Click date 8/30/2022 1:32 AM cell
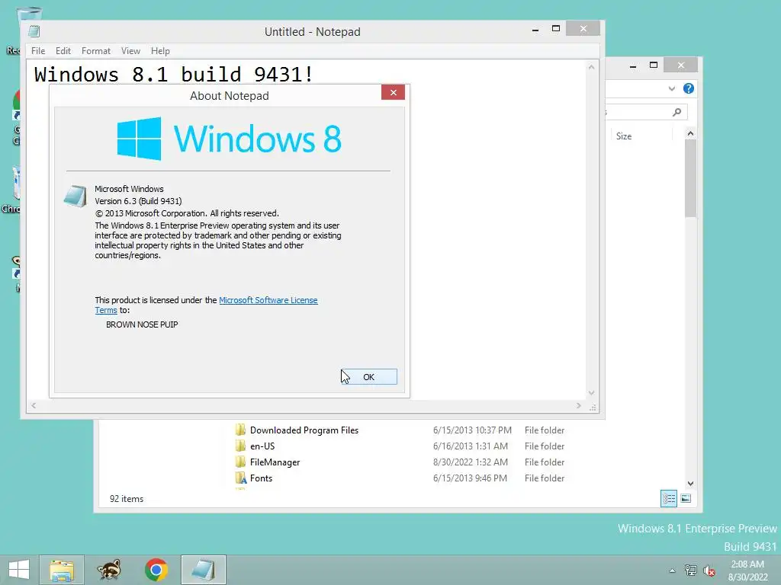 click(x=470, y=462)
